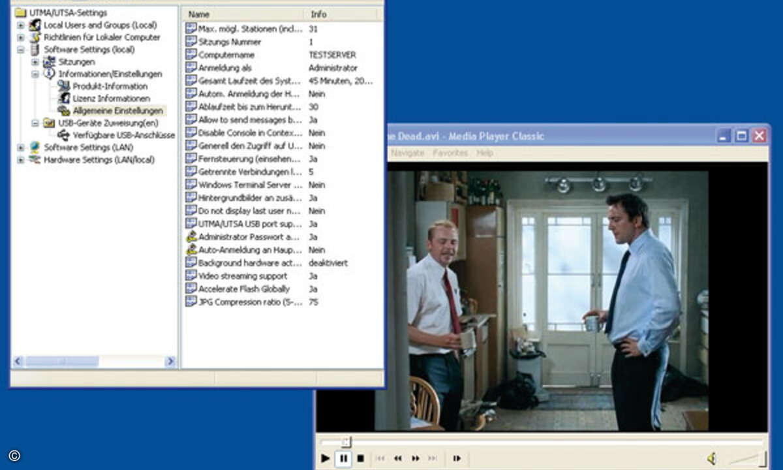
Task: Click the icon beside Max. mögl. Stationen
Action: (x=191, y=28)
